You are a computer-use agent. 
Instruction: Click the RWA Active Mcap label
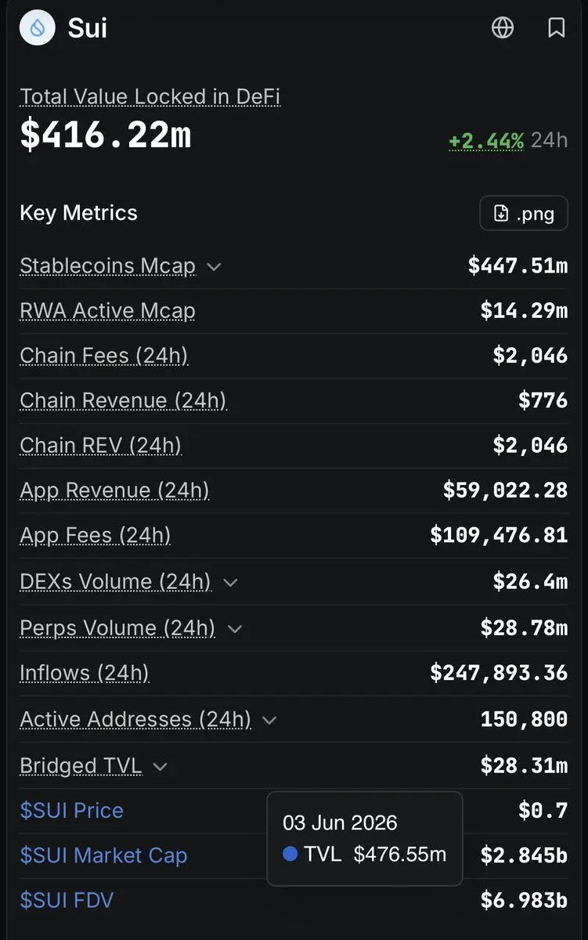point(107,311)
